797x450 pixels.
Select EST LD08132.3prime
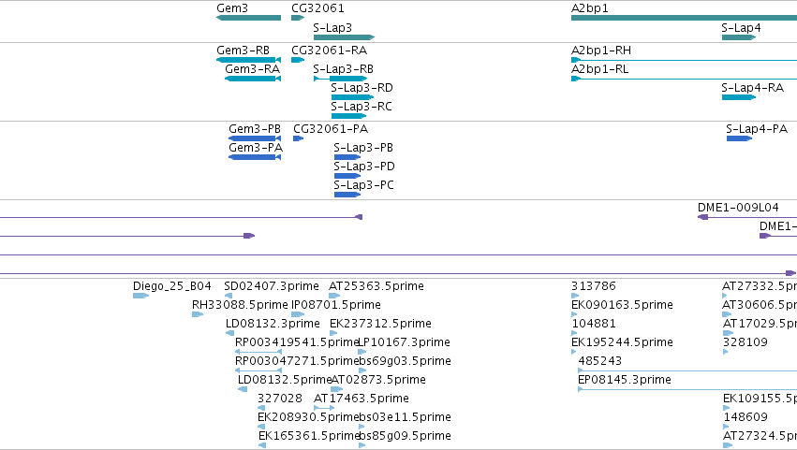[x=229, y=333]
